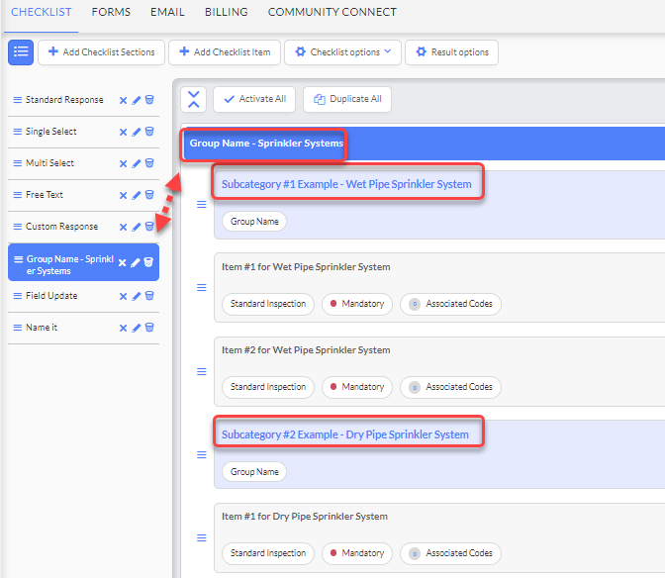
Task: Click Standard Inspection tag on Item #2 Wet Pipe
Action: click(x=268, y=387)
